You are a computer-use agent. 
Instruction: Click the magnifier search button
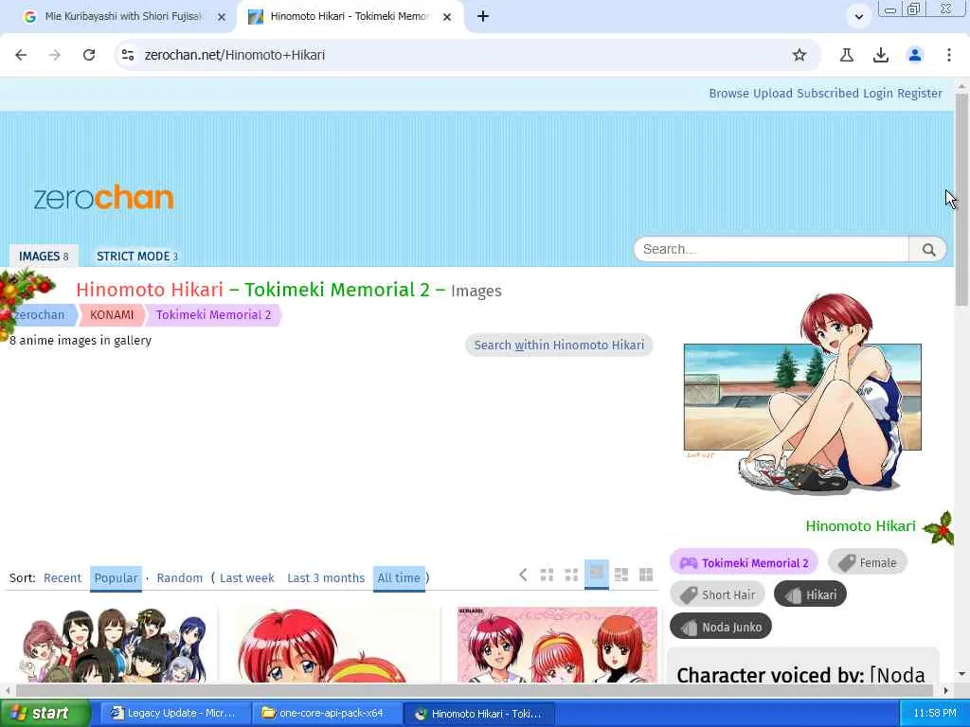[x=928, y=249]
